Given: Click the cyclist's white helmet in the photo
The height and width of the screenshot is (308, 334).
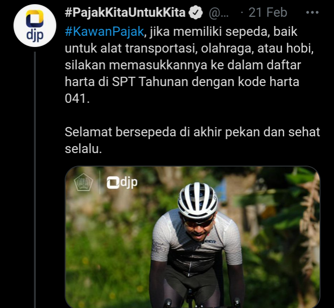Looking at the screenshot, I should click(x=197, y=200).
